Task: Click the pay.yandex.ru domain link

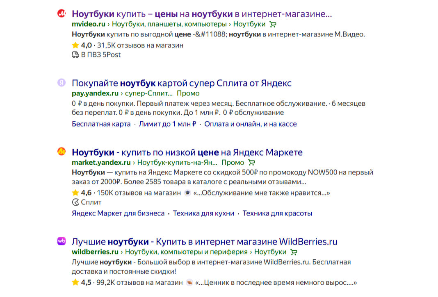Action: (x=95, y=93)
